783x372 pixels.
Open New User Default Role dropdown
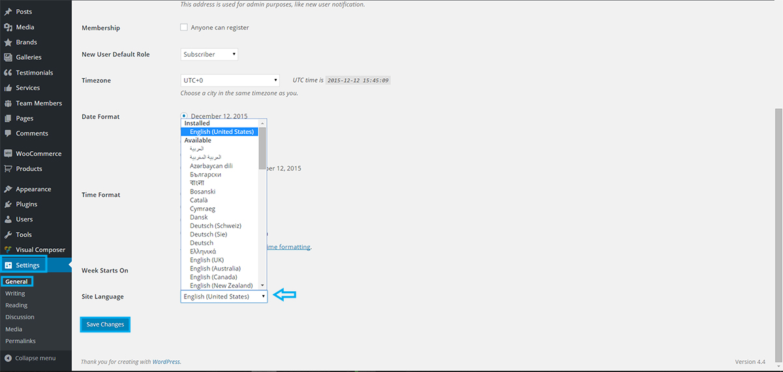click(209, 54)
